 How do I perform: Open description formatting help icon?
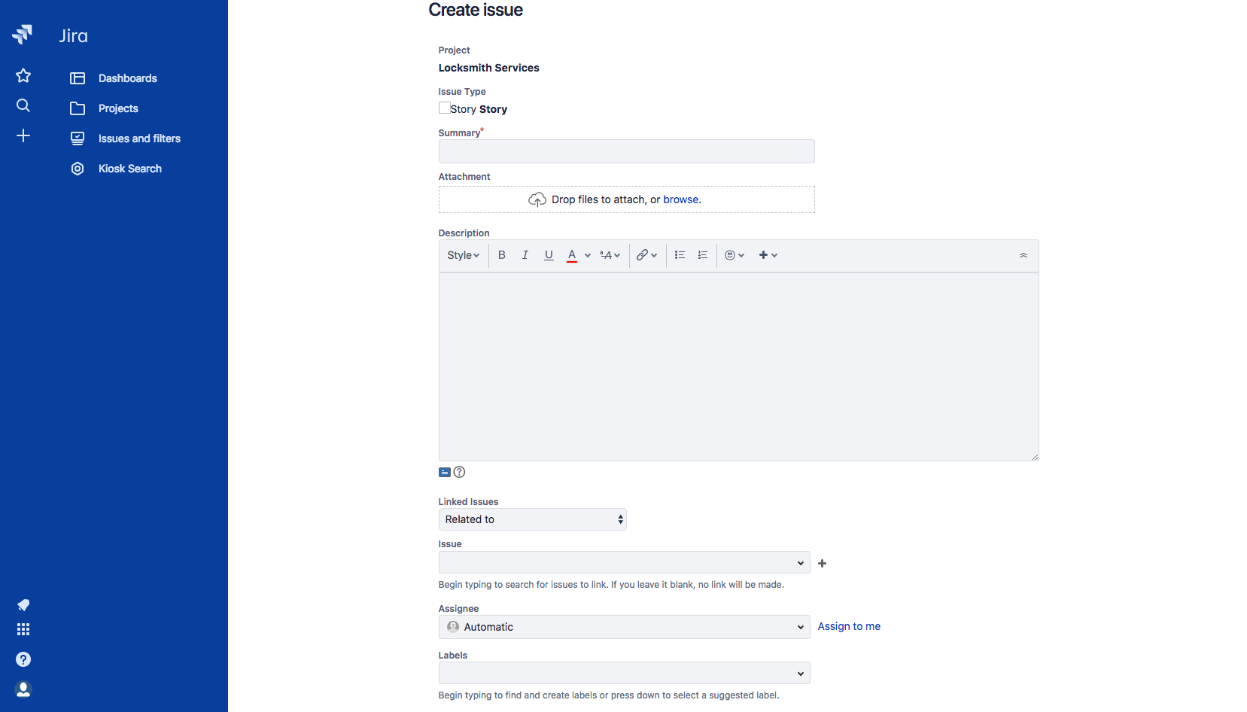[x=459, y=472]
